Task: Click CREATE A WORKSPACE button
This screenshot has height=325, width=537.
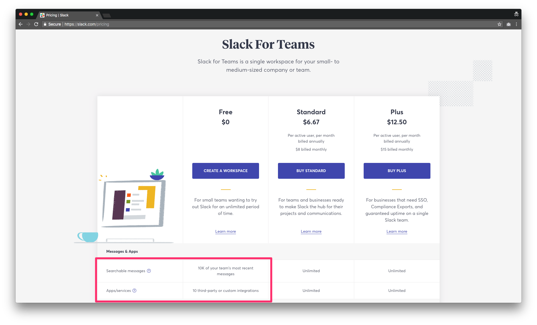Action: (x=225, y=171)
